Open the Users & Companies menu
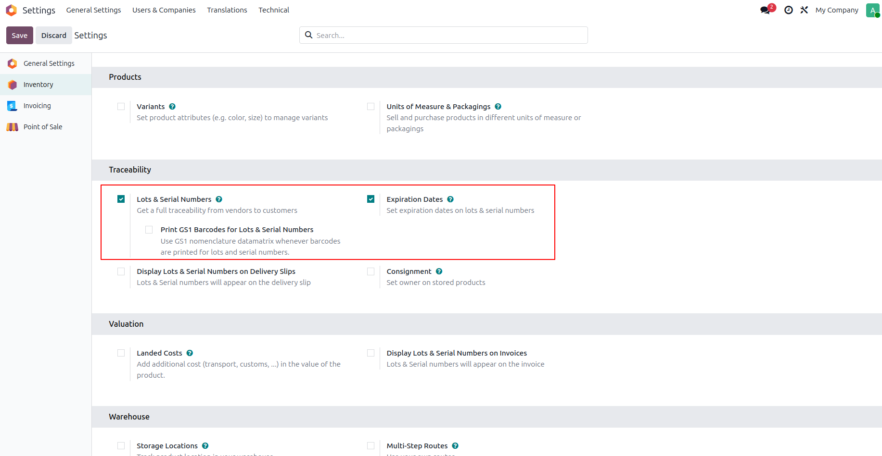Screen dimensions: 882x456 click(x=164, y=10)
